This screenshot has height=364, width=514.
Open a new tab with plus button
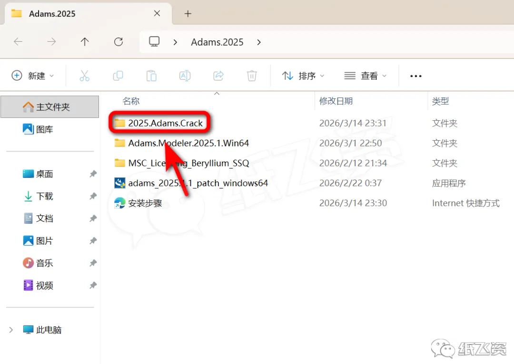(188, 14)
